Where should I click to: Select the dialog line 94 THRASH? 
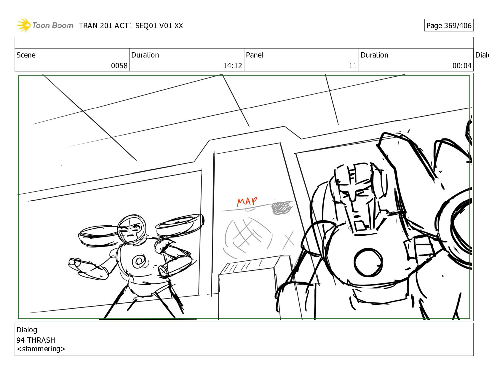pyautogui.click(x=36, y=340)
